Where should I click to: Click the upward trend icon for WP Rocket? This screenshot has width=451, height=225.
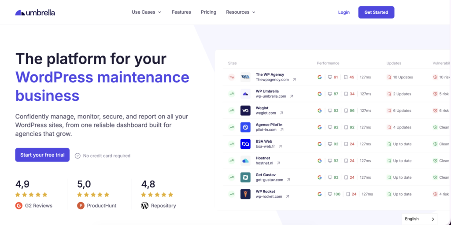pos(232,194)
